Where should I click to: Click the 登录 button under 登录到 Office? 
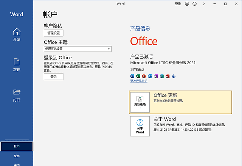pyautogui.click(x=54, y=77)
